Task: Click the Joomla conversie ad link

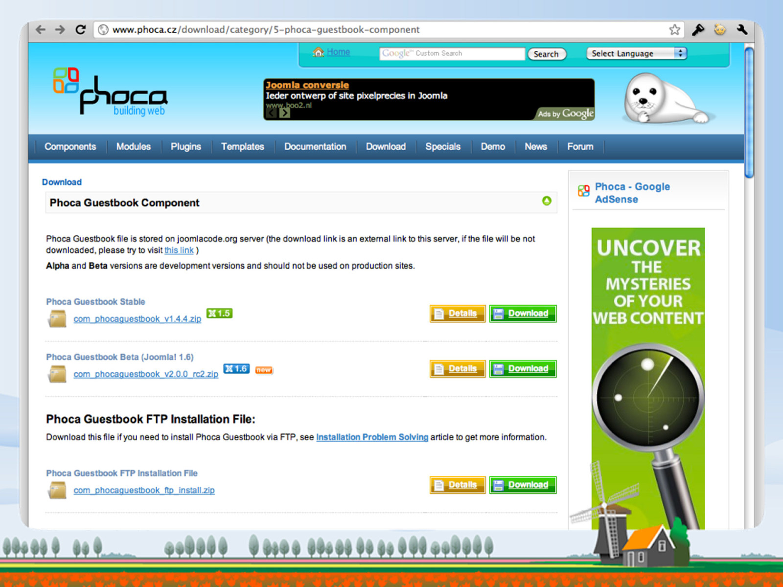Action: tap(307, 85)
